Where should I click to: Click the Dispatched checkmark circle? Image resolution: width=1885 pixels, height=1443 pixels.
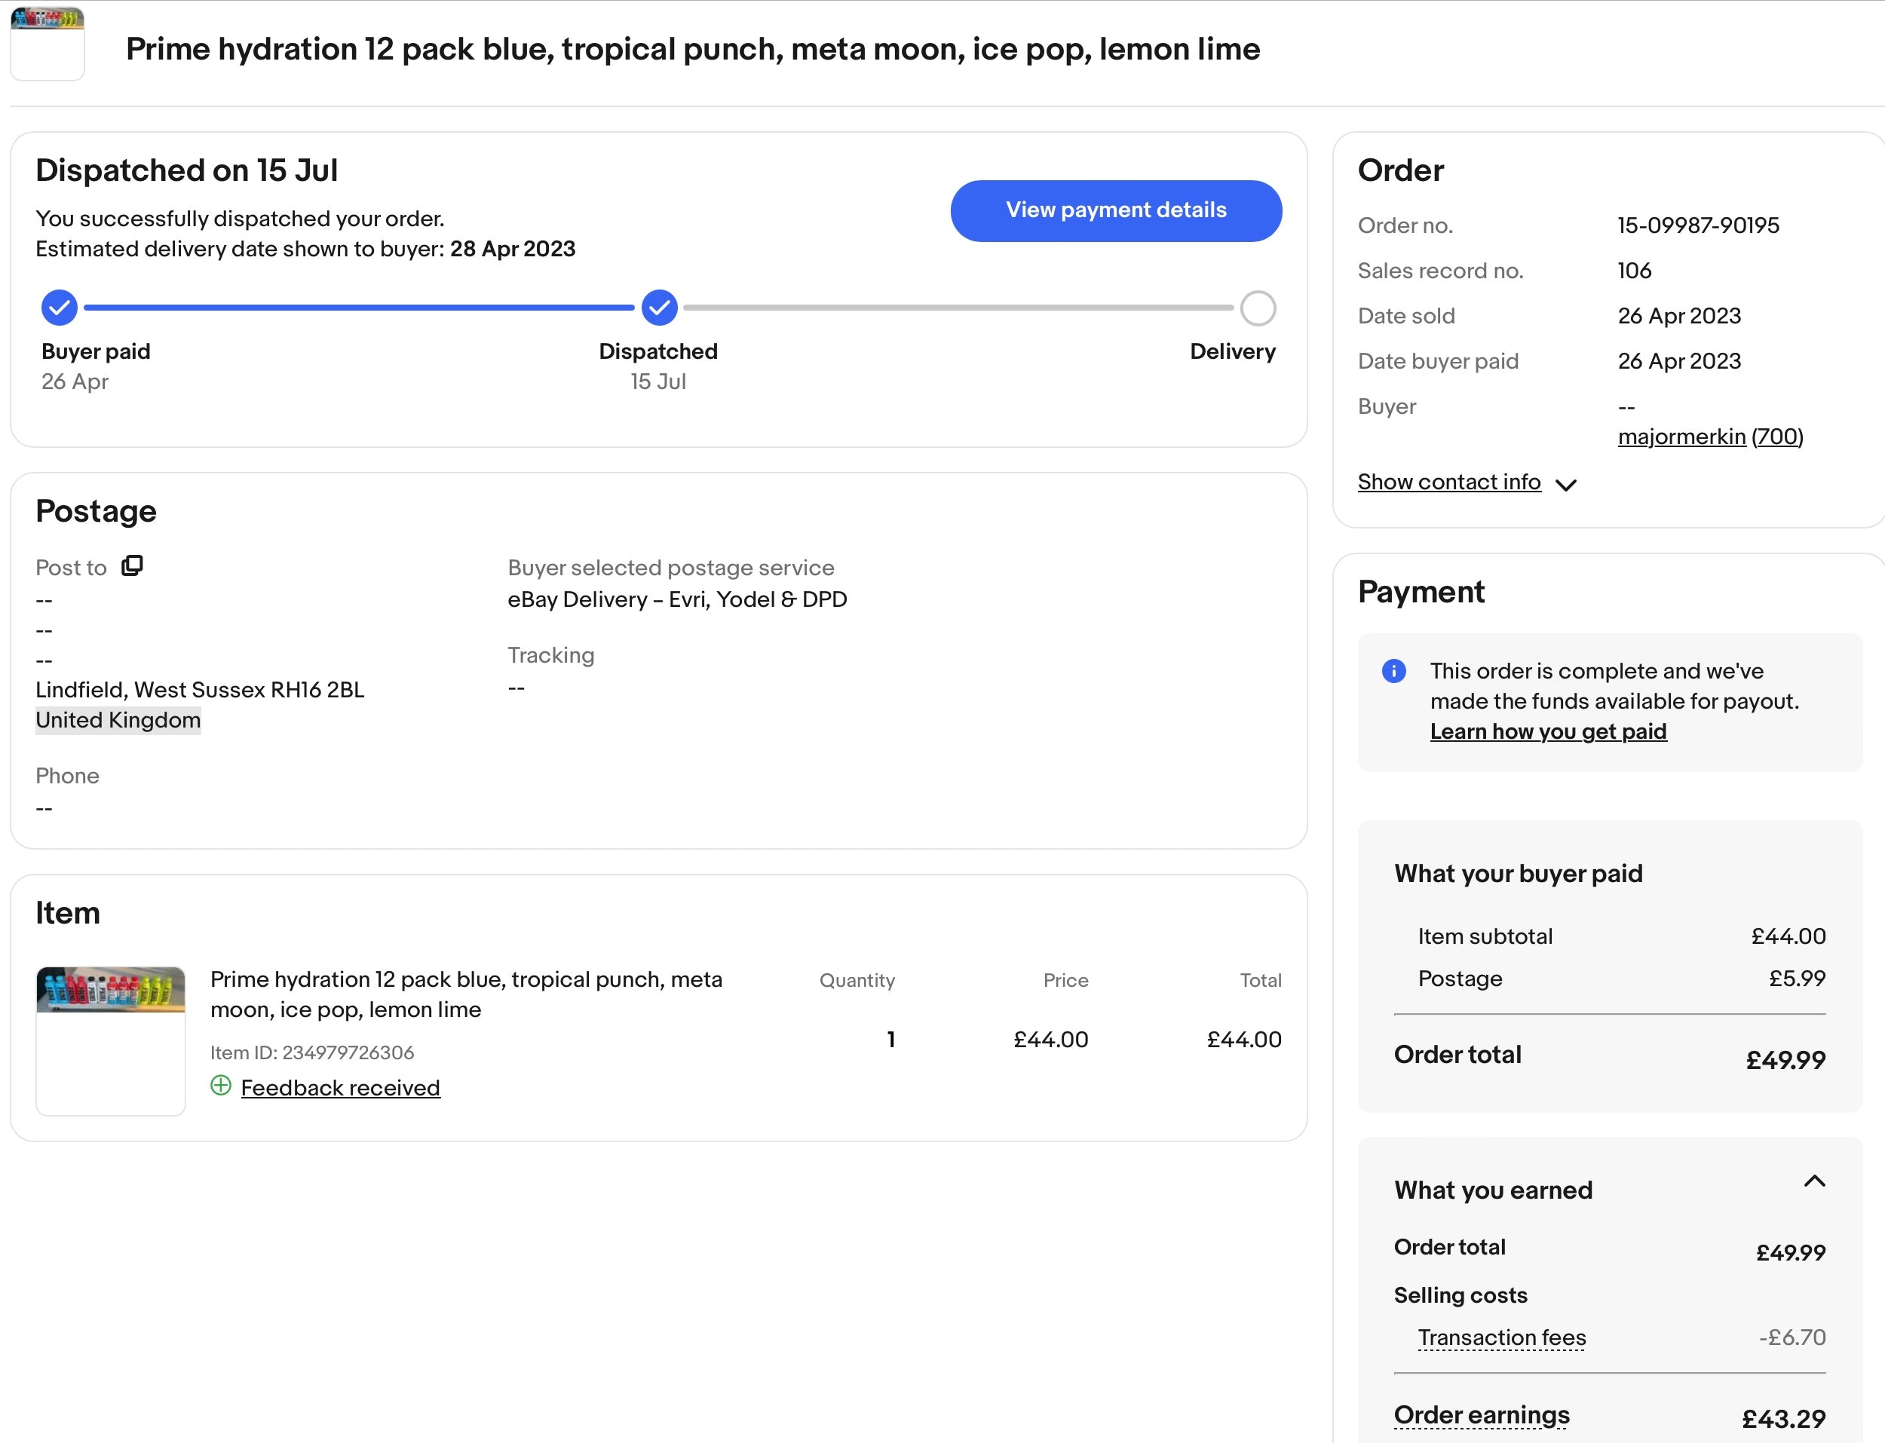click(659, 308)
